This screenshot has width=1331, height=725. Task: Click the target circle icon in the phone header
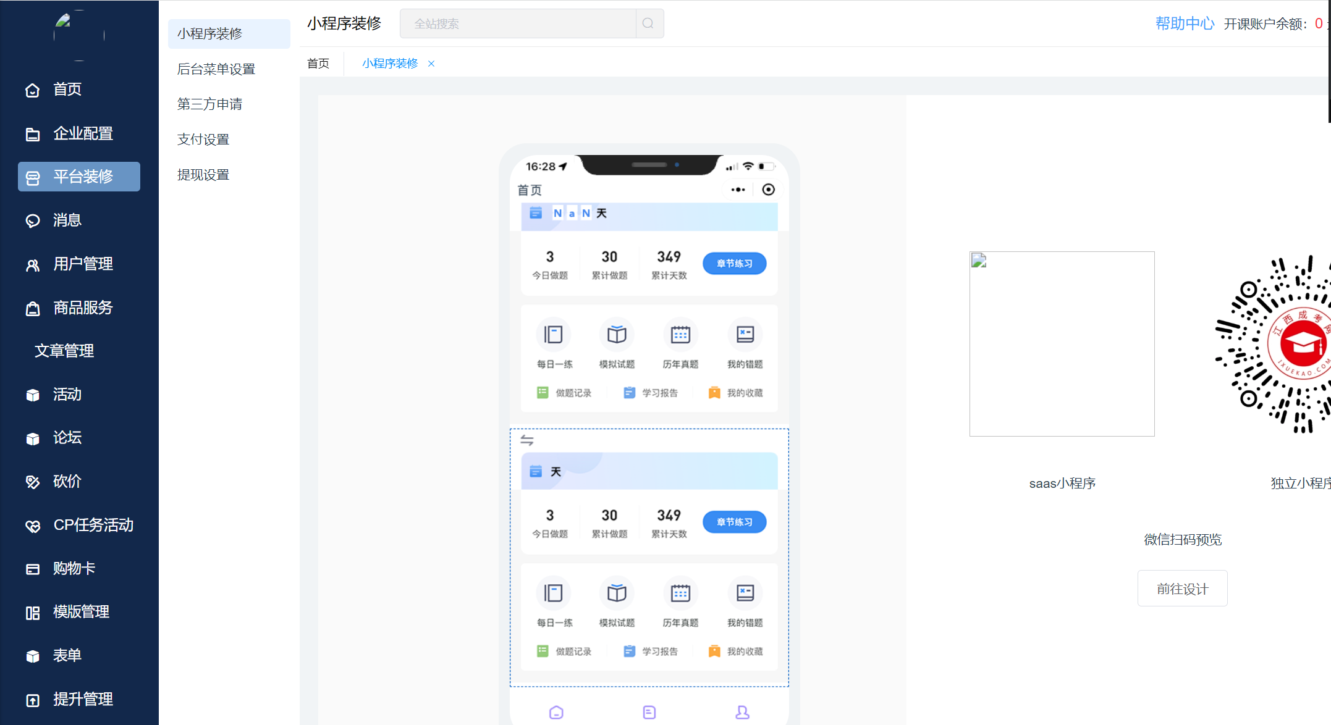768,190
